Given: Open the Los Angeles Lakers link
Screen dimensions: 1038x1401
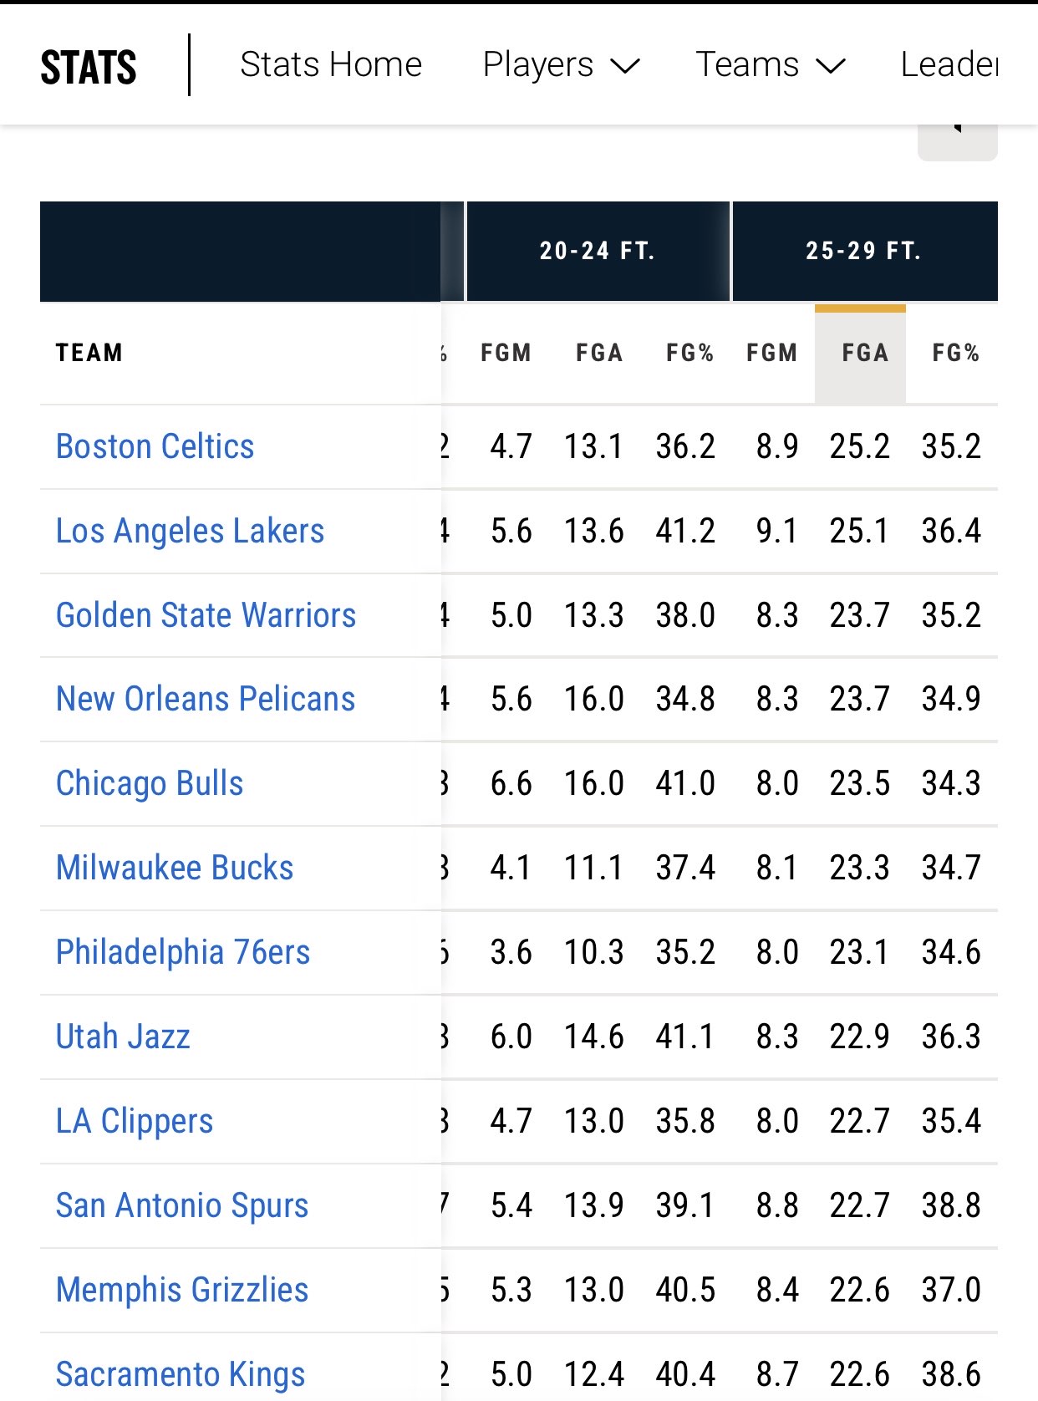Looking at the screenshot, I should tap(191, 531).
